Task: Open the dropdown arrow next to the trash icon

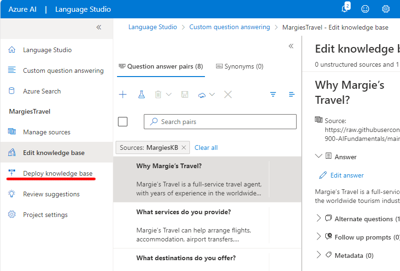Action: [x=169, y=94]
